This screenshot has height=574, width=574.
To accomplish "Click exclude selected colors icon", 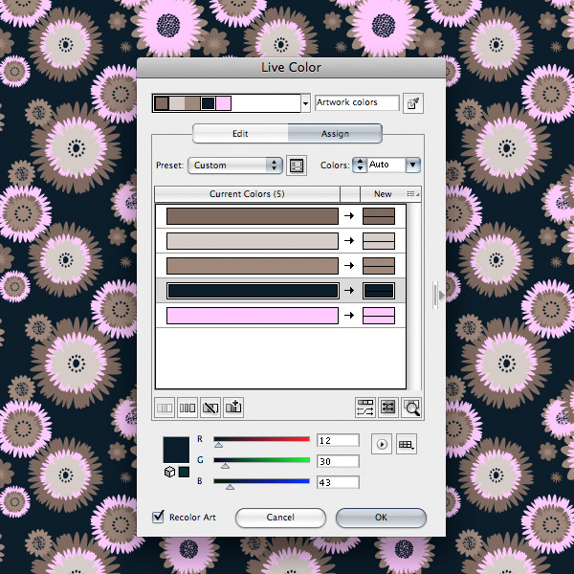I will 210,408.
